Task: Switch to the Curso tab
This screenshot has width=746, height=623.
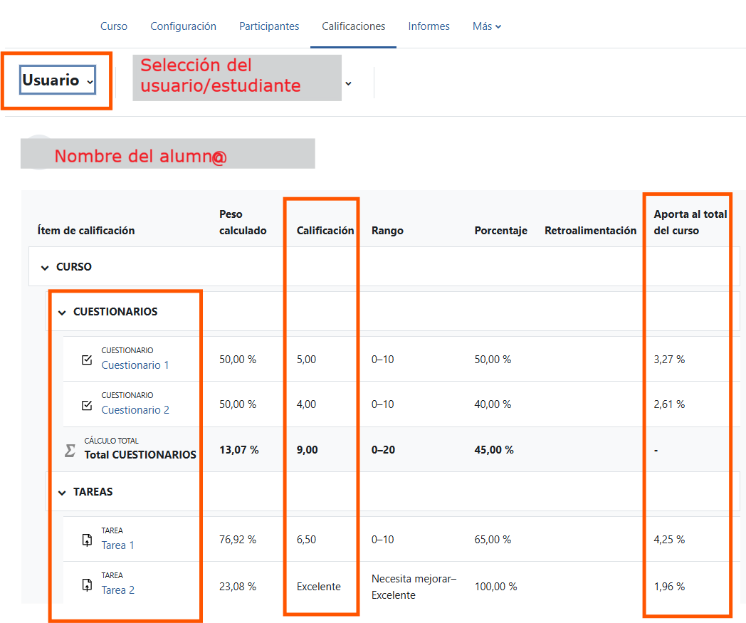Action: 114,26
